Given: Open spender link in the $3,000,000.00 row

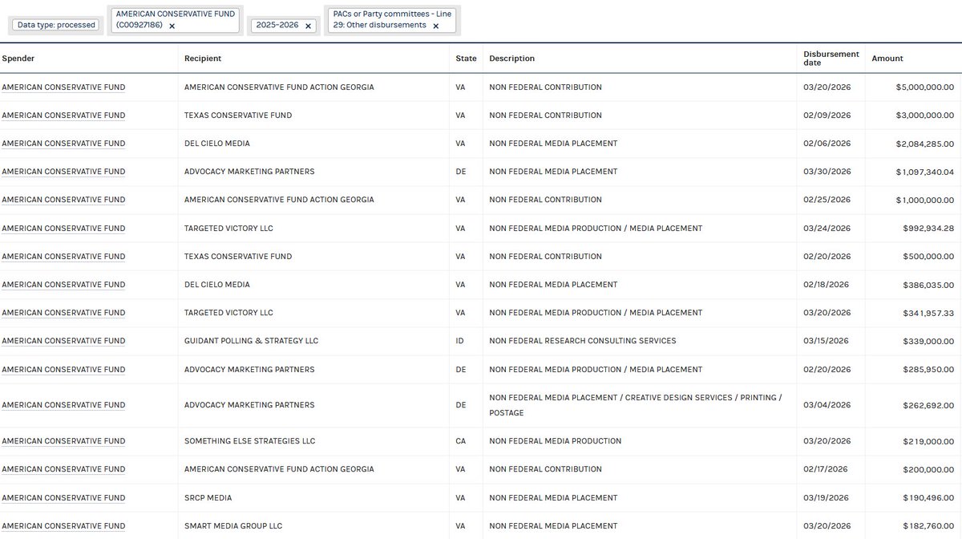Looking at the screenshot, I should pyautogui.click(x=63, y=115).
